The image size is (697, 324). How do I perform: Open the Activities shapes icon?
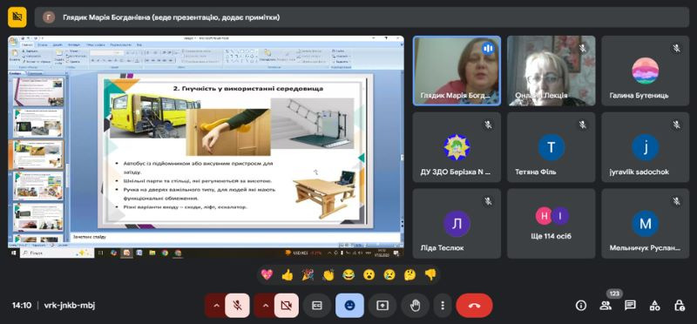(x=654, y=306)
